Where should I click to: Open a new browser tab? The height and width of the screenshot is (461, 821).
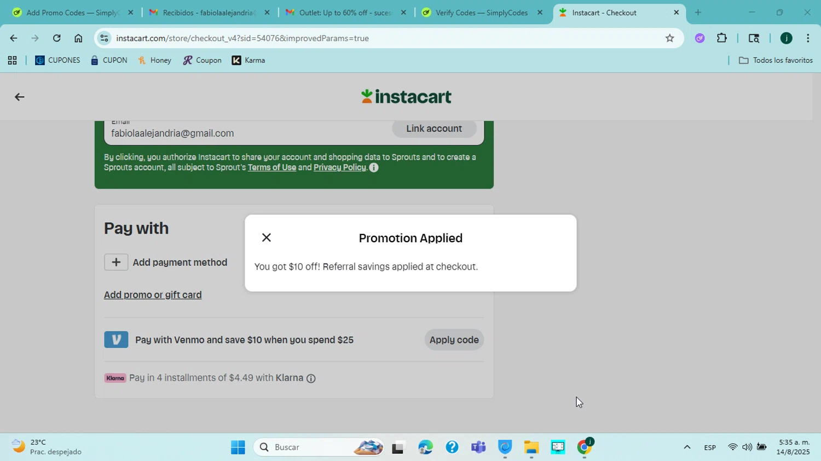(698, 13)
